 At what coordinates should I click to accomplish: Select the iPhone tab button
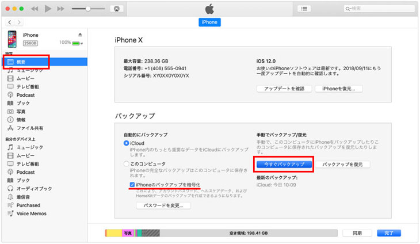(209, 22)
